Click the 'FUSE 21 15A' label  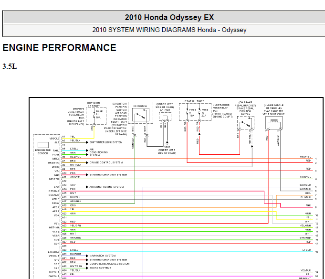(x=99, y=114)
